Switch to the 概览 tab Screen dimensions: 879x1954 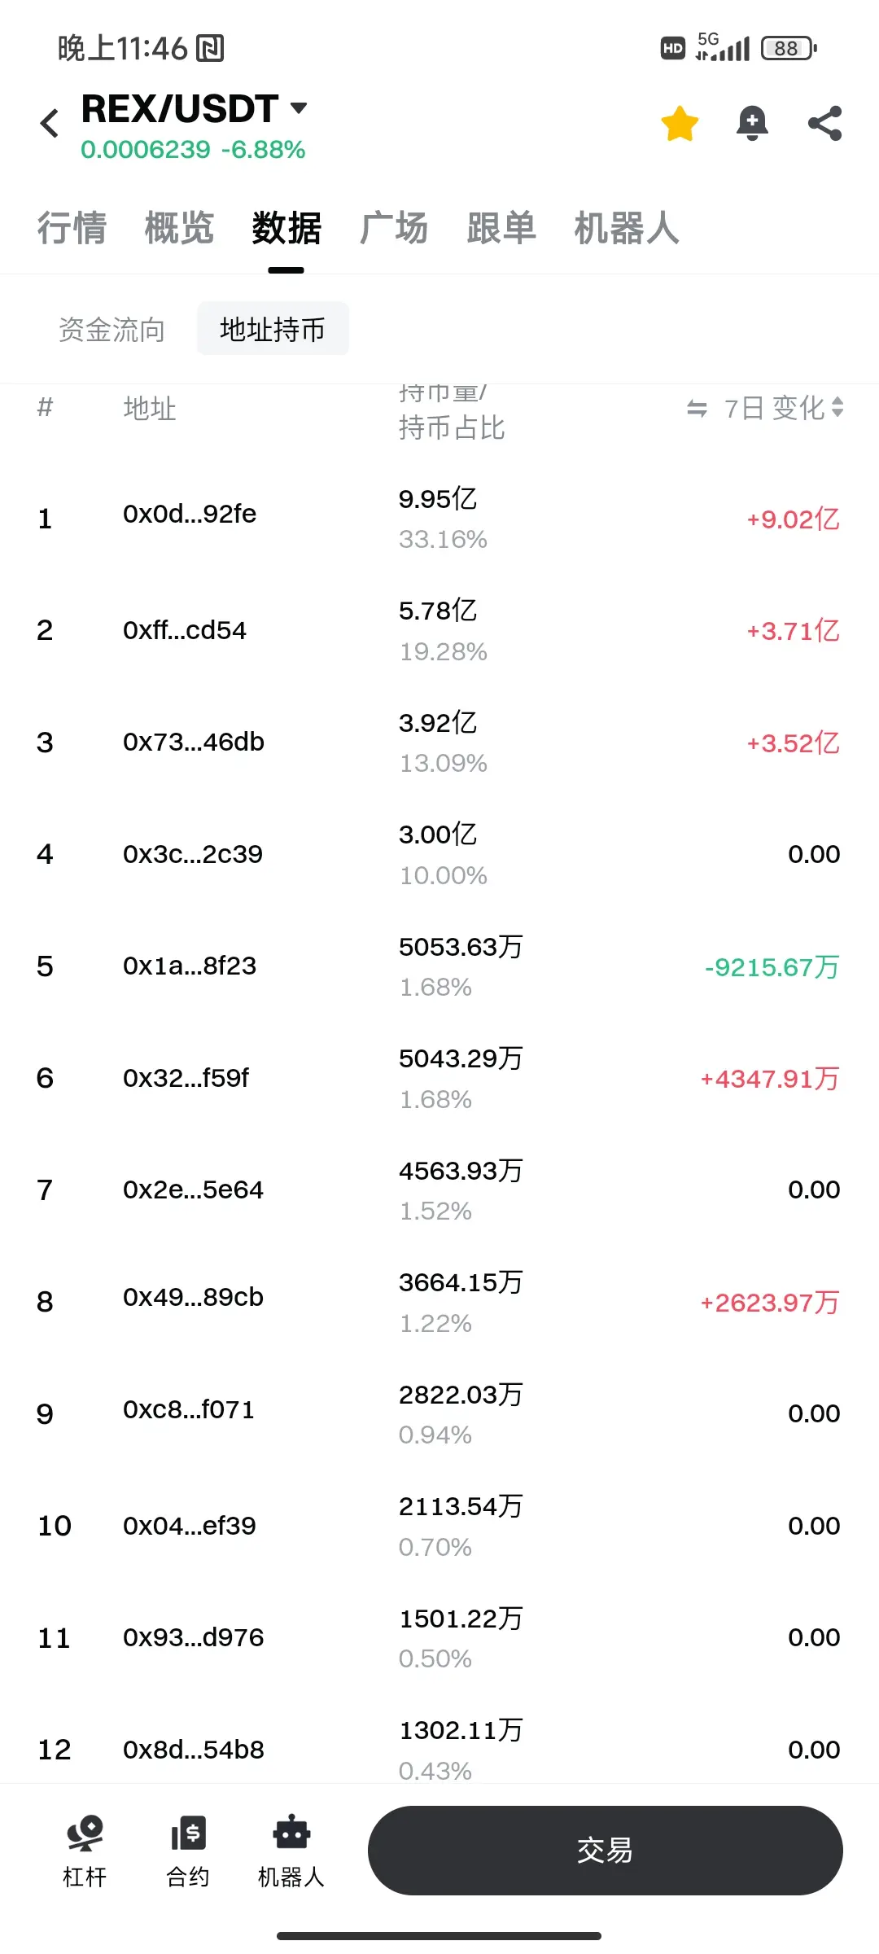tap(179, 227)
